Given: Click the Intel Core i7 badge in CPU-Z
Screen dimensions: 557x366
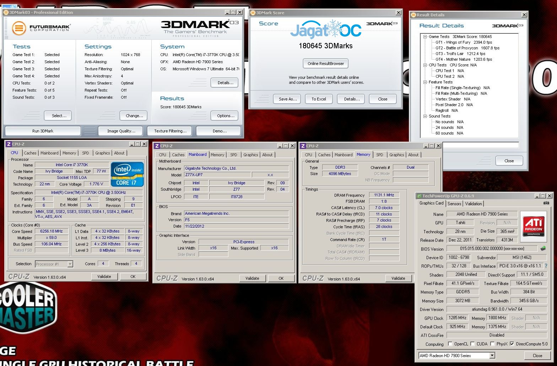Looking at the screenshot, I should click(127, 174).
